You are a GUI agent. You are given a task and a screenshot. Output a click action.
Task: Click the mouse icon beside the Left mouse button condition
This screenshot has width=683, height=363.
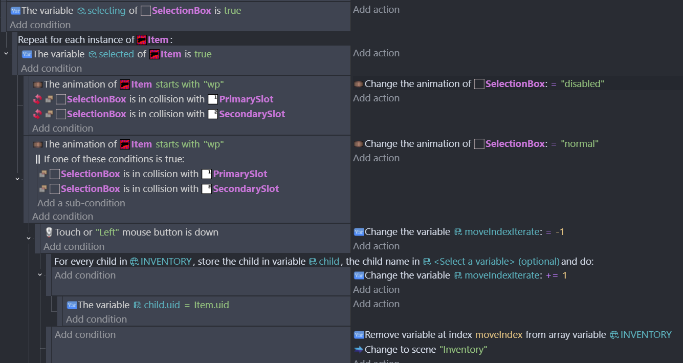tap(49, 232)
